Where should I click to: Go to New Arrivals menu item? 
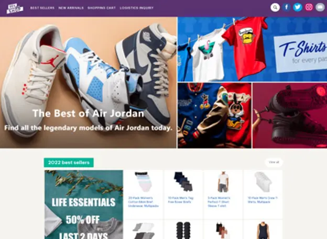[71, 8]
